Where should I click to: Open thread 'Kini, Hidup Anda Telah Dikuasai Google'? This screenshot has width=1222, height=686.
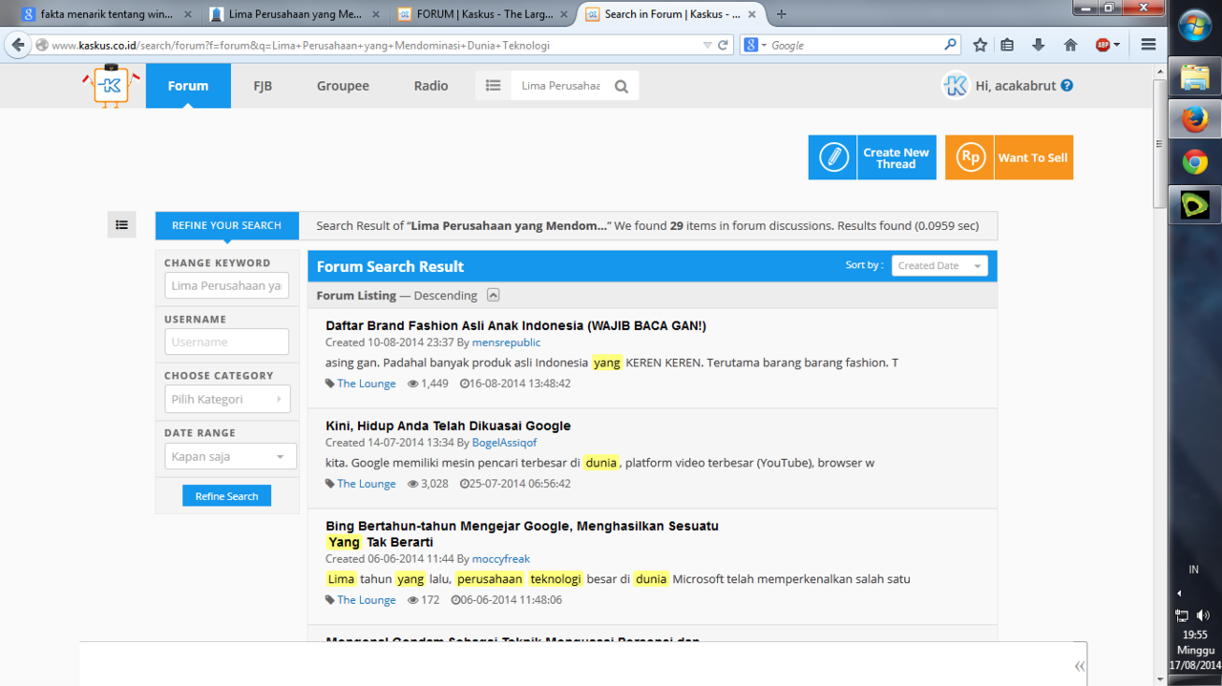(x=448, y=426)
